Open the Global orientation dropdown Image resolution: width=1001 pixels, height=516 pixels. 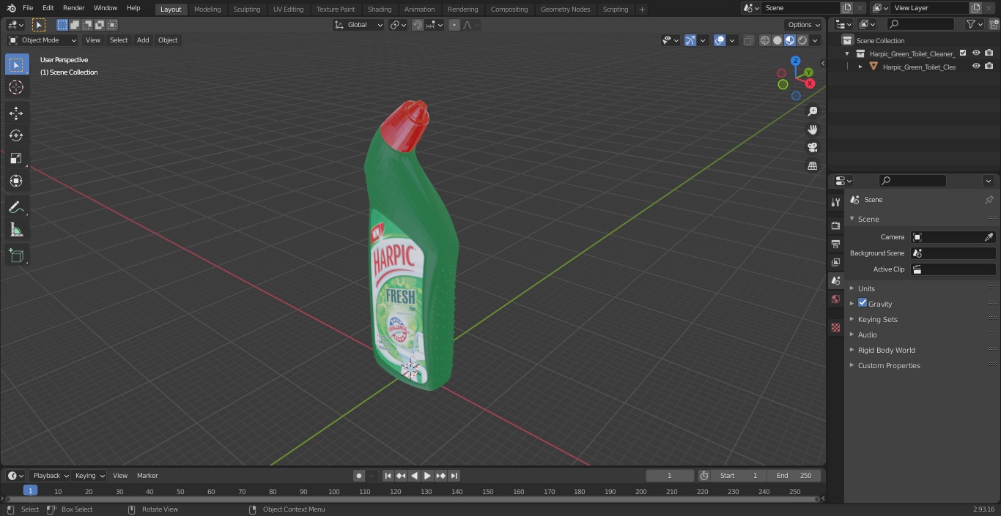(358, 25)
